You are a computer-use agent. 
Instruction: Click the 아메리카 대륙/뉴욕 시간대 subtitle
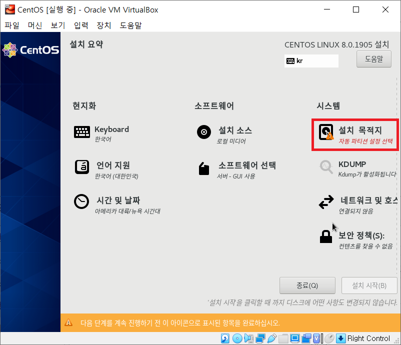(x=127, y=211)
